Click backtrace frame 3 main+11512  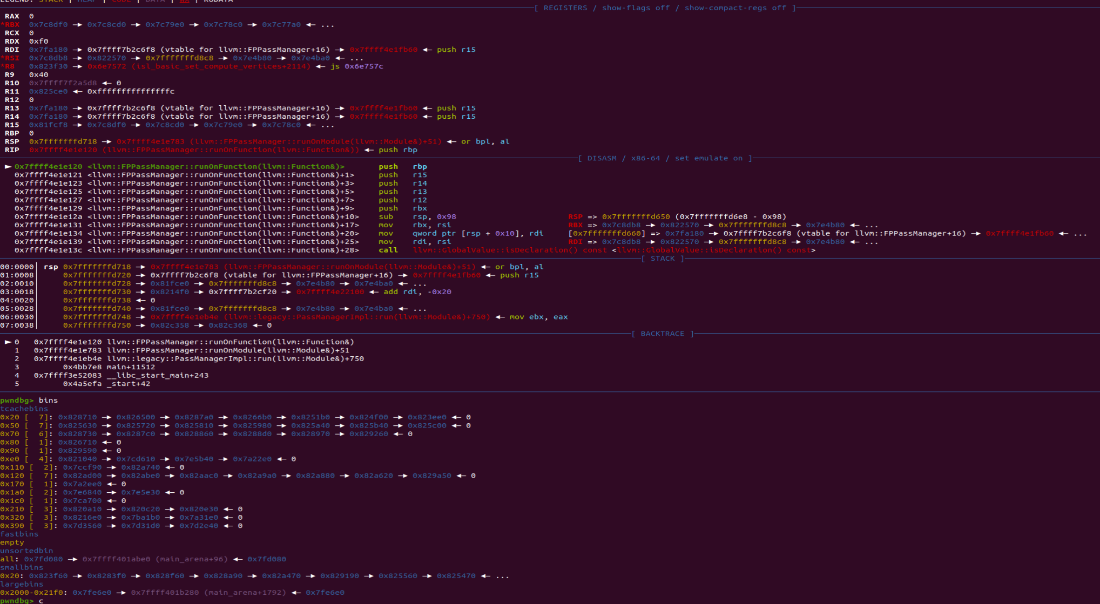click(85, 368)
